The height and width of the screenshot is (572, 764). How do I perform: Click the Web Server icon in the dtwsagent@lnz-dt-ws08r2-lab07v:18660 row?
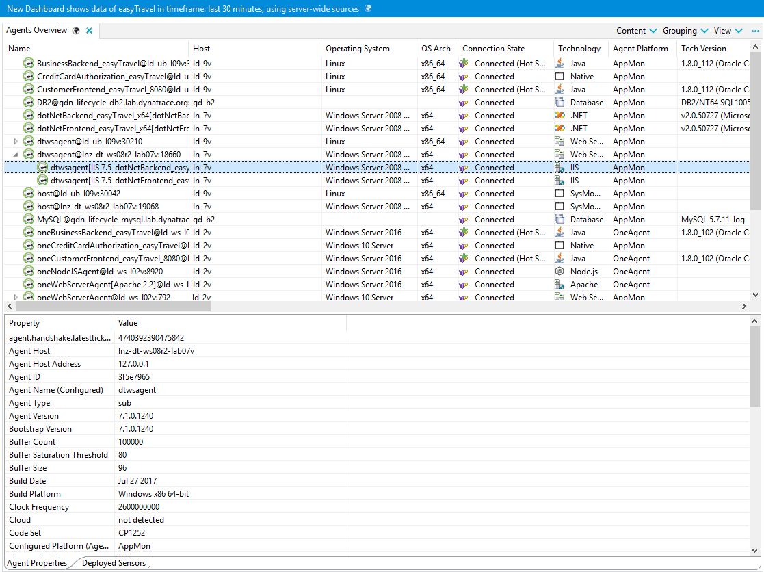point(560,155)
